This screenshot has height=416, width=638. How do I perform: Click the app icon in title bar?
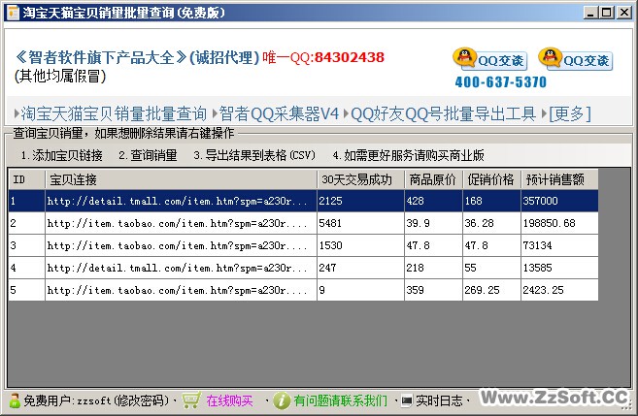coord(13,13)
